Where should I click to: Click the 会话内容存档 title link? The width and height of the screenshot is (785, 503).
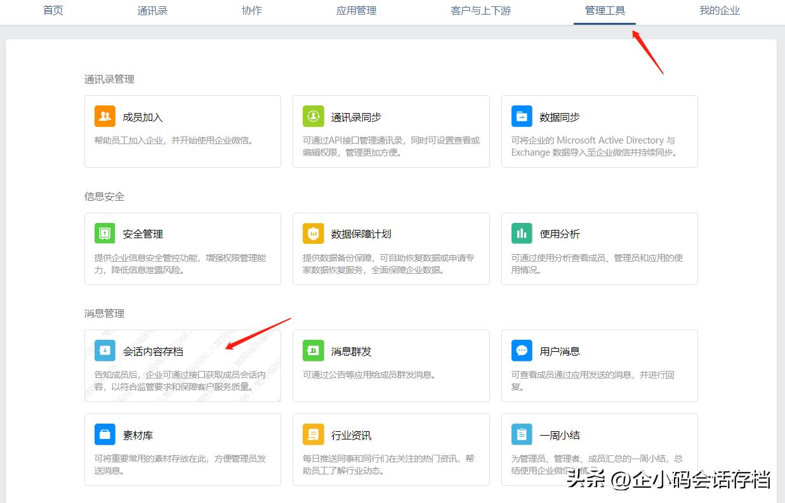(154, 351)
